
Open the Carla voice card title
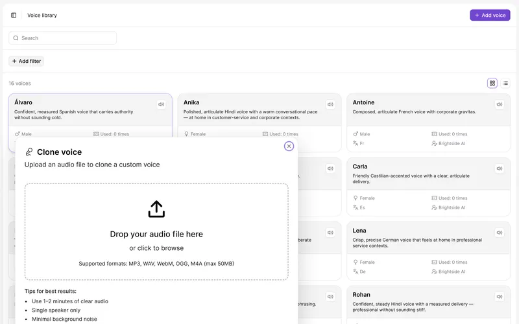360,167
